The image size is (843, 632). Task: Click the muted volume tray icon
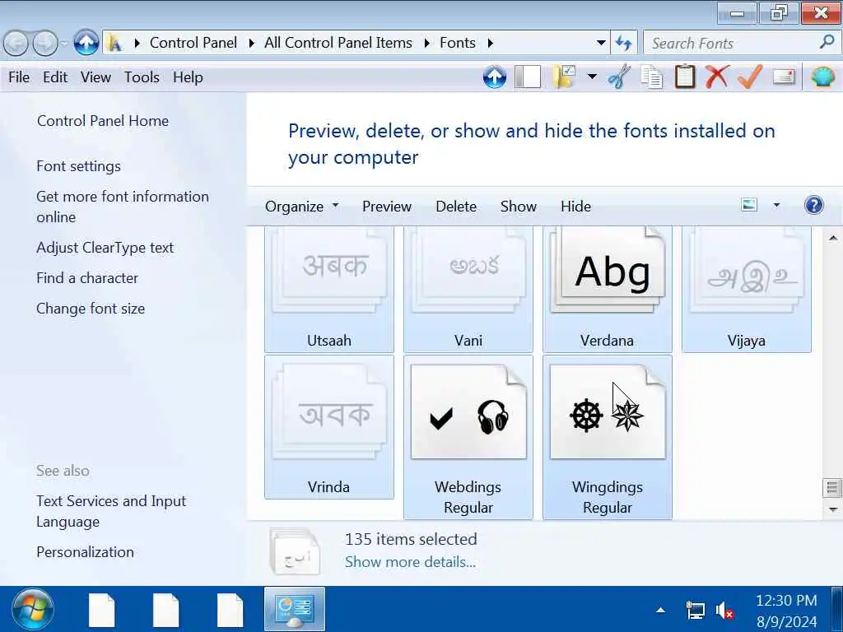(x=724, y=611)
